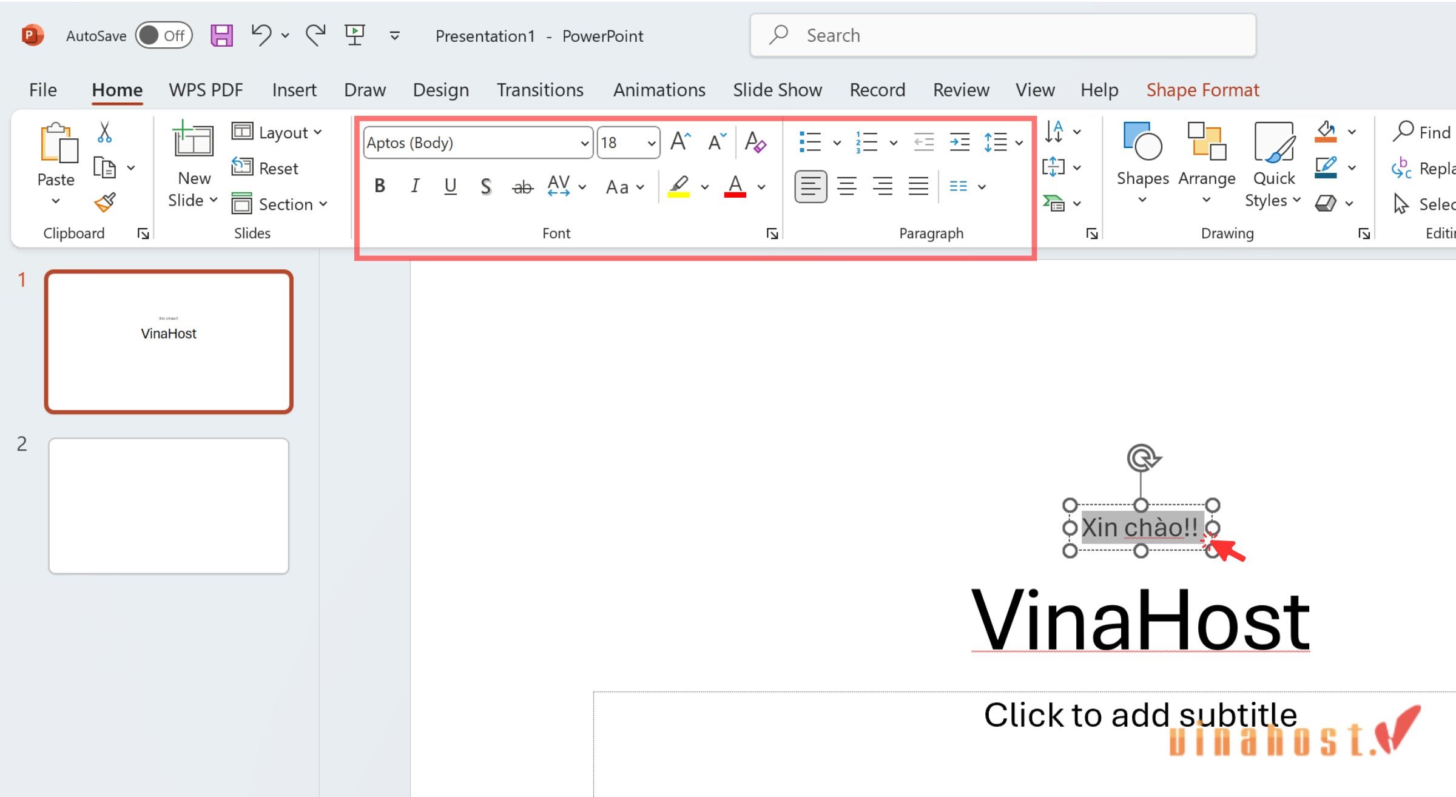The image size is (1456, 797).
Task: Open Quick Styles gallery
Action: [1273, 164]
